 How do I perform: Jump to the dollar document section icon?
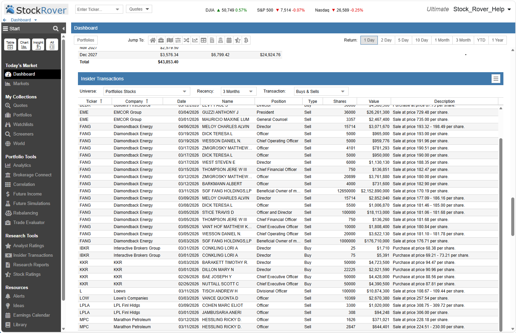[x=212, y=40]
